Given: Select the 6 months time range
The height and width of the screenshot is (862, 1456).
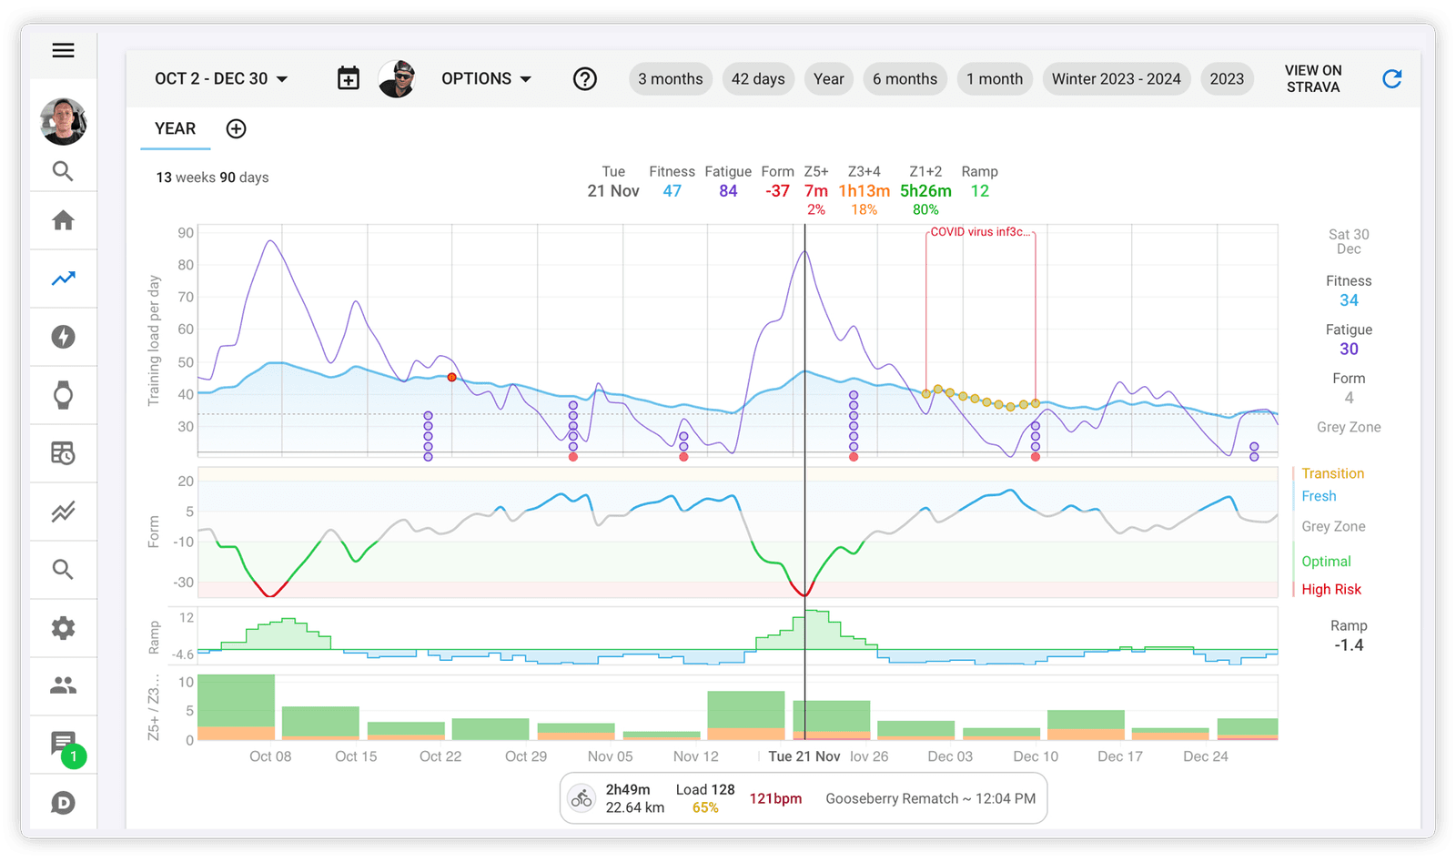Looking at the screenshot, I should [x=905, y=78].
